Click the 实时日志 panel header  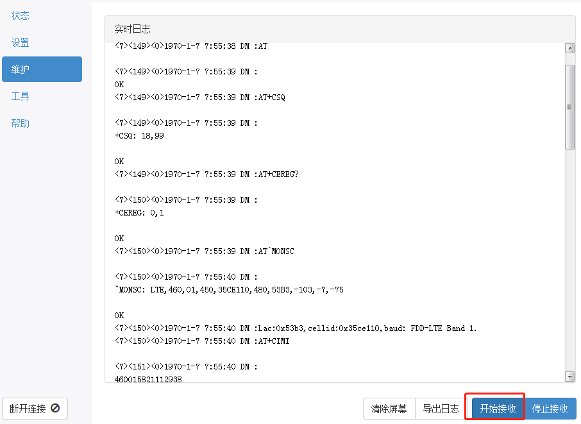point(340,30)
